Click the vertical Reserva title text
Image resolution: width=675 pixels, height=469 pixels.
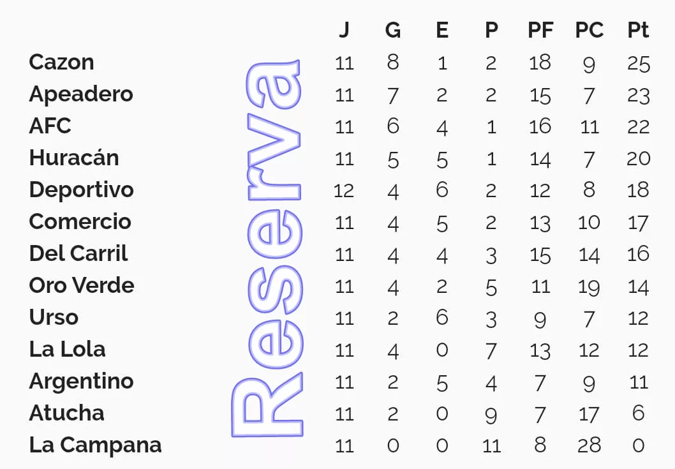[267, 249]
